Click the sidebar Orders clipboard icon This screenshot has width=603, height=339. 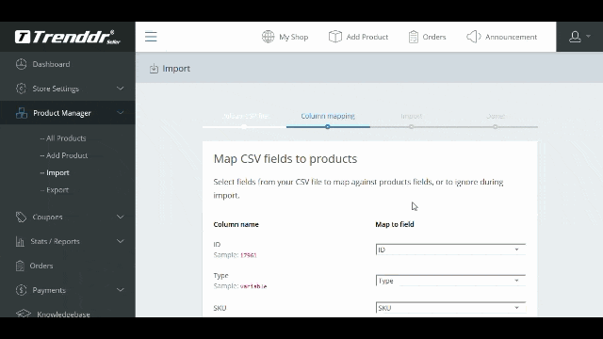pos(20,266)
